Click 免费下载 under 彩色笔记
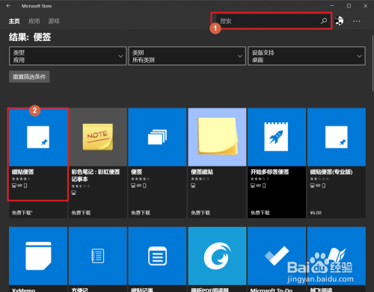 click(81, 213)
